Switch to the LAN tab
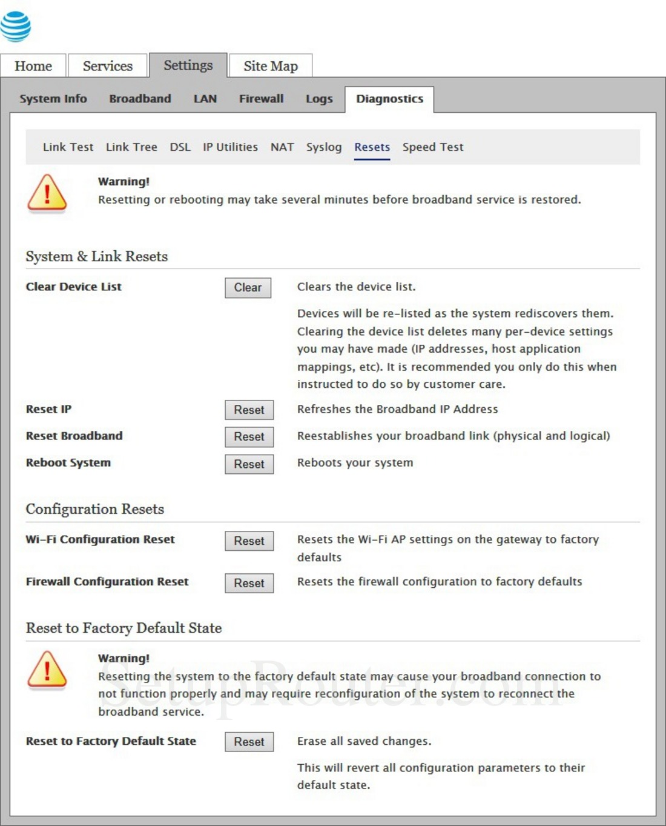The image size is (666, 826). coord(205,98)
